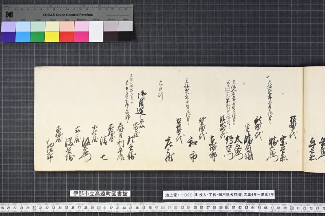The height and width of the screenshot is (216, 325).
Task: Click the library label '伊那市立高遠町図書館'
Action: [x=100, y=193]
